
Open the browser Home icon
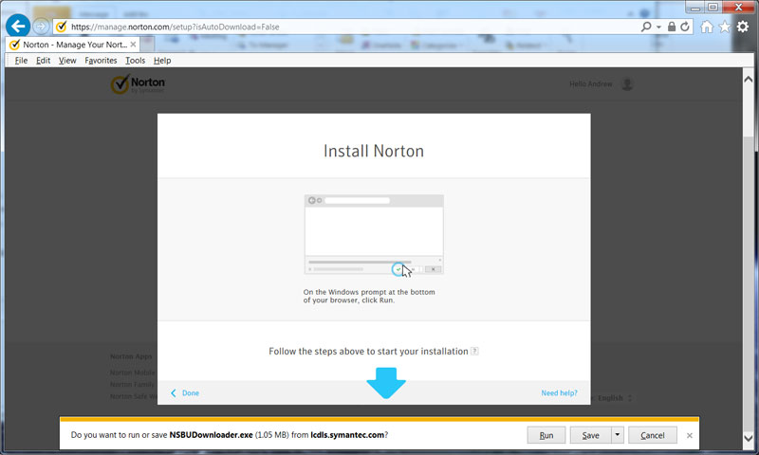pyautogui.click(x=707, y=27)
